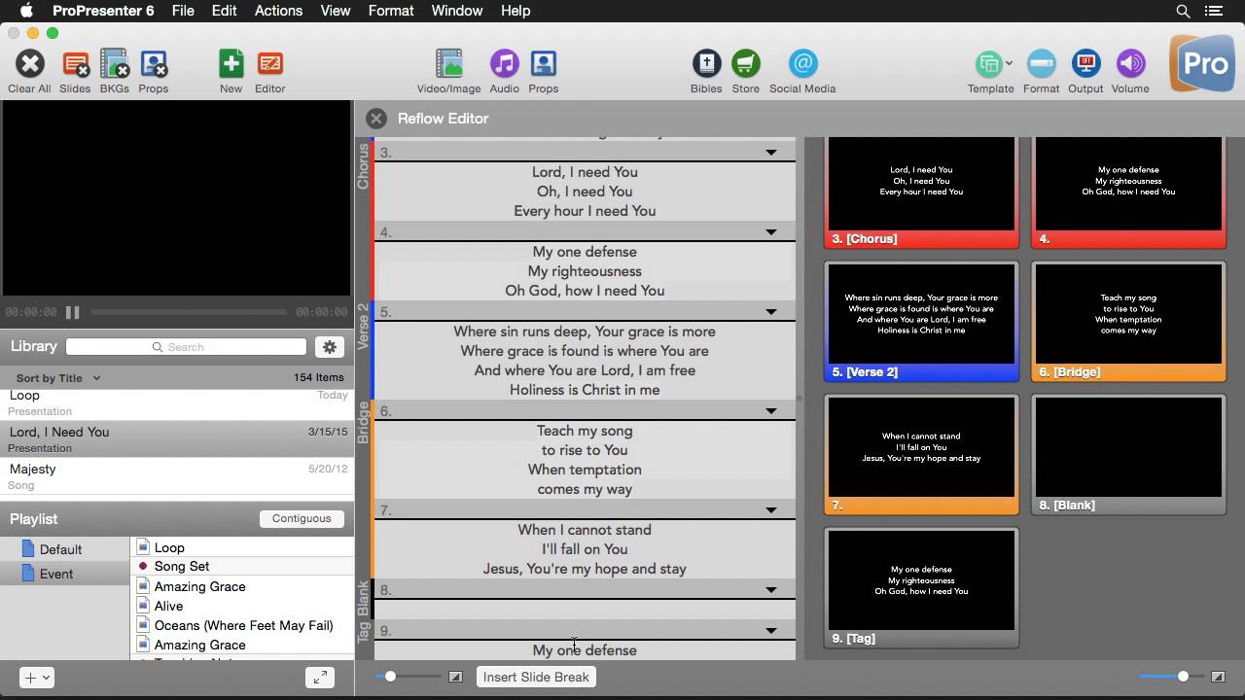Image resolution: width=1245 pixels, height=700 pixels.
Task: Open the File menu
Action: (183, 11)
